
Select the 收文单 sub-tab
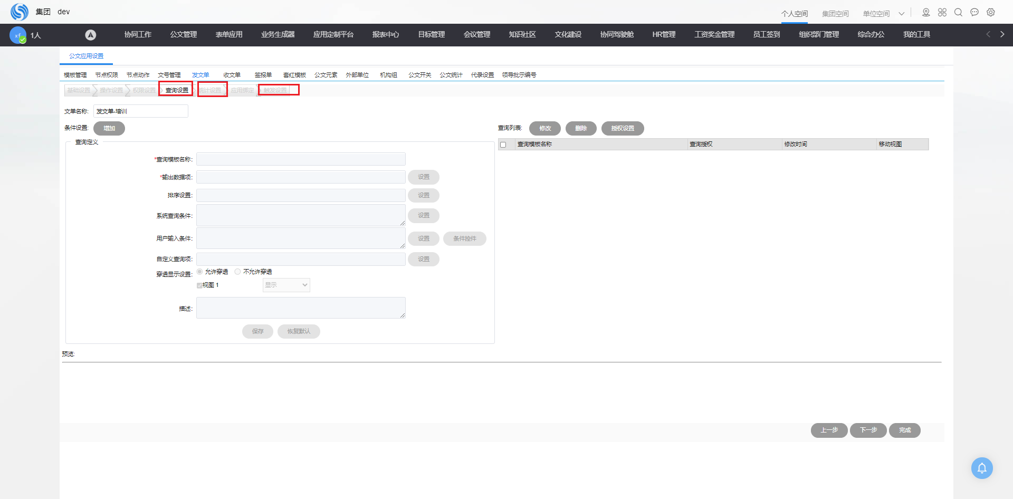[x=232, y=75]
